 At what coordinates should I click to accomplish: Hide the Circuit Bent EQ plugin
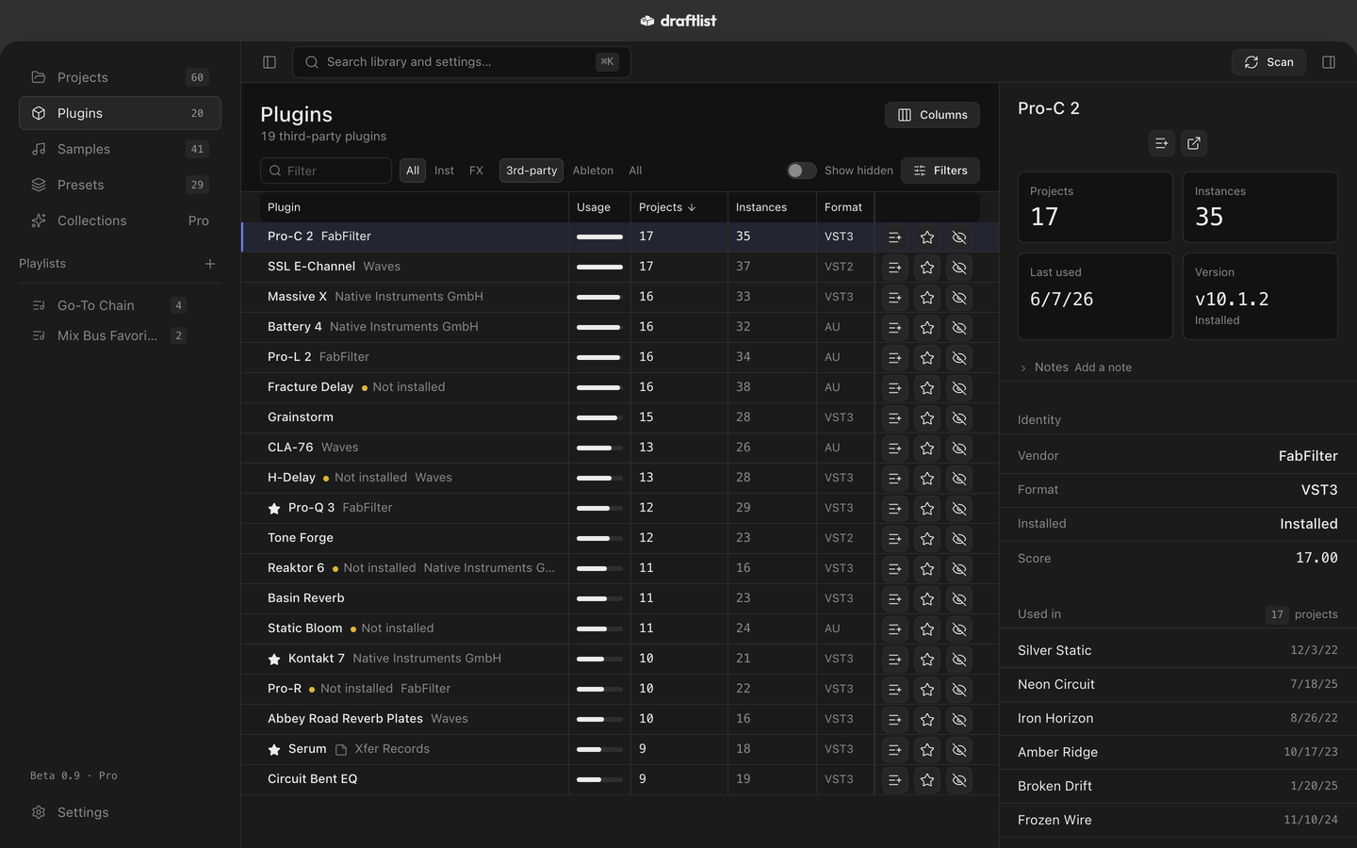point(959,780)
